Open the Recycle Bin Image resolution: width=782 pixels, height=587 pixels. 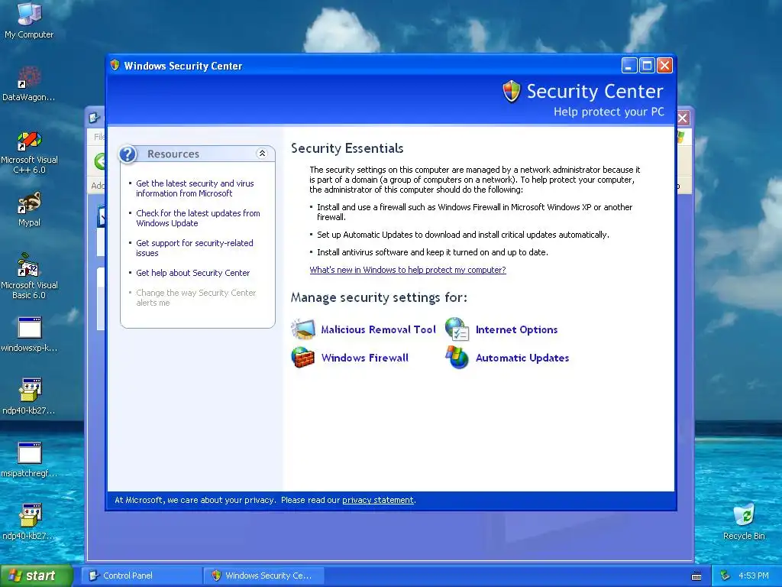744,522
